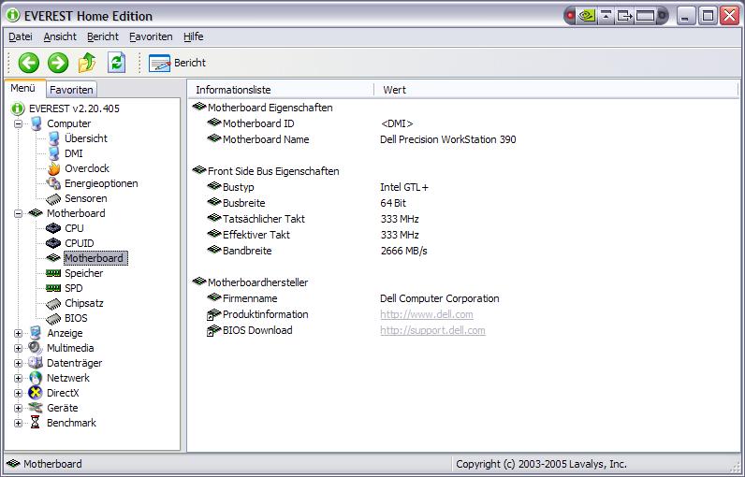Select the Busbreite row
The width and height of the screenshot is (745, 477).
tap(307, 203)
